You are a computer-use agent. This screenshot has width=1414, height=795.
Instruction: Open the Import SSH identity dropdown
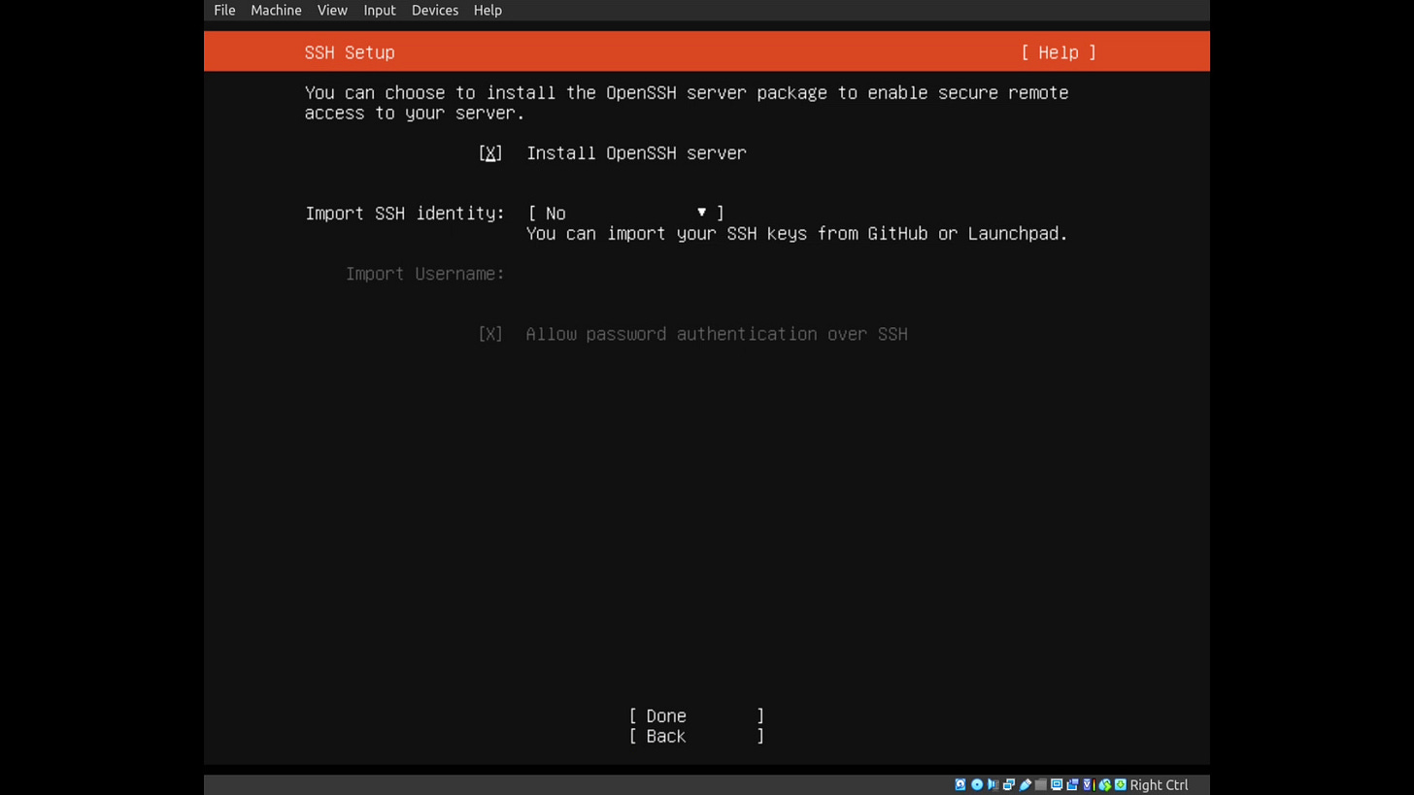[626, 214]
